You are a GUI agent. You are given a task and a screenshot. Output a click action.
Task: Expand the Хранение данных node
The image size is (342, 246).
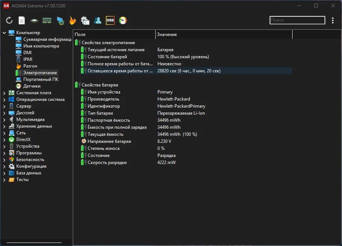(4, 127)
